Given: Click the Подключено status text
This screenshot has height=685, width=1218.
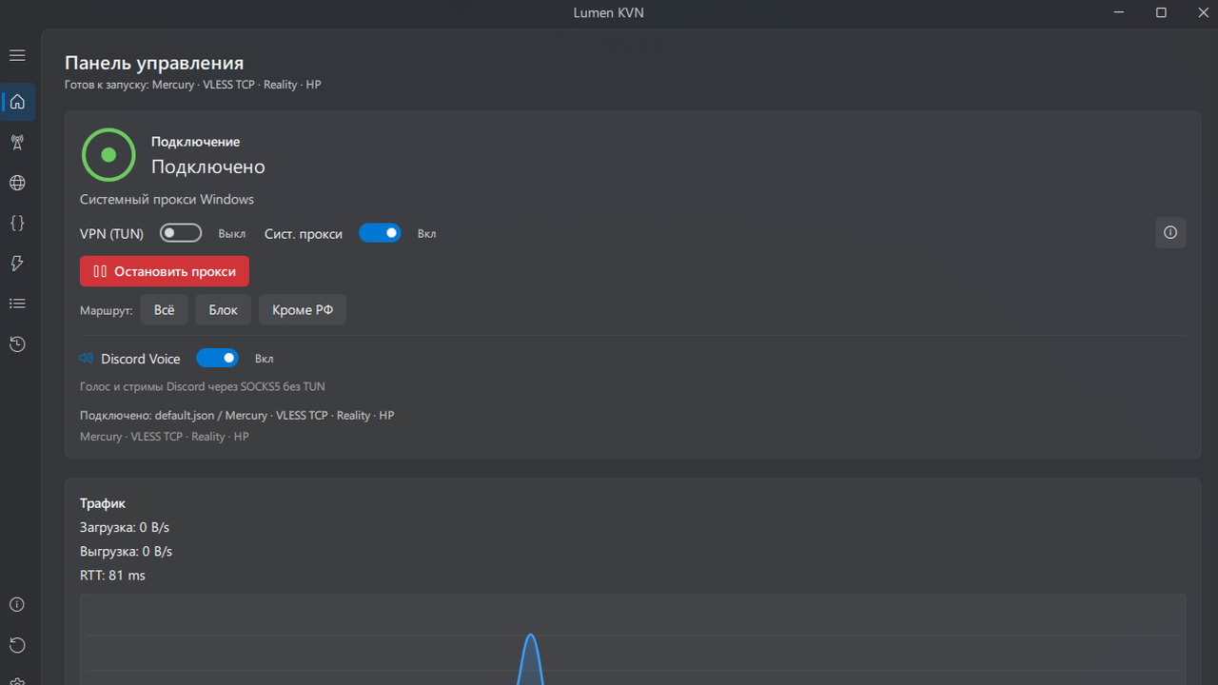Looking at the screenshot, I should (x=208, y=166).
